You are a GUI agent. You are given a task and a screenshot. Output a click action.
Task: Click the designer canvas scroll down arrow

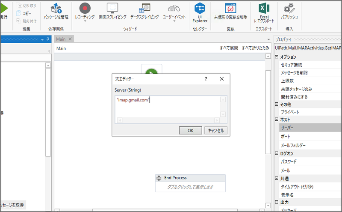pyautogui.click(x=268, y=206)
